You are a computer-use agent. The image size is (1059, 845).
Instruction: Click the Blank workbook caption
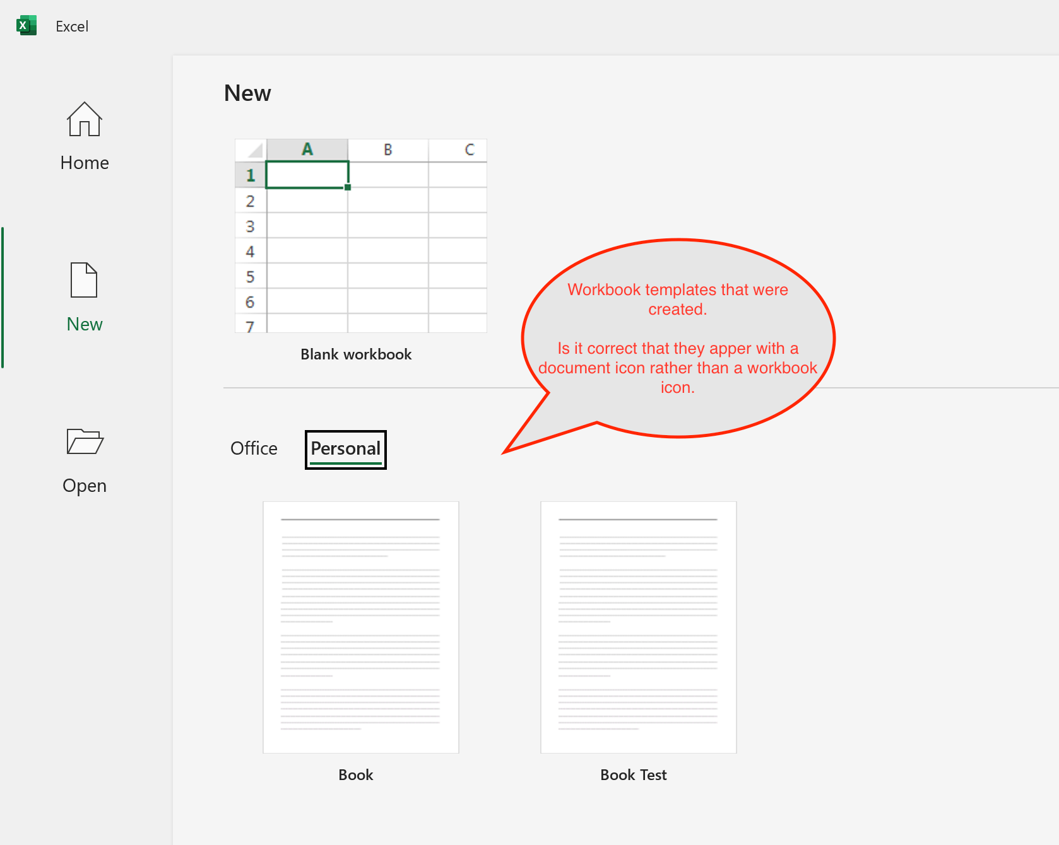pyautogui.click(x=356, y=354)
